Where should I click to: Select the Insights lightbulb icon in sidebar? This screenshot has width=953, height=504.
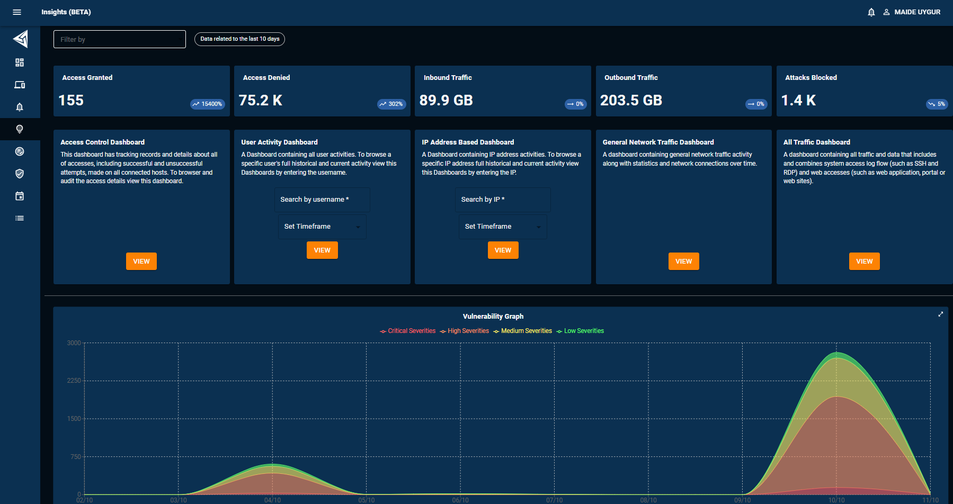(x=20, y=129)
